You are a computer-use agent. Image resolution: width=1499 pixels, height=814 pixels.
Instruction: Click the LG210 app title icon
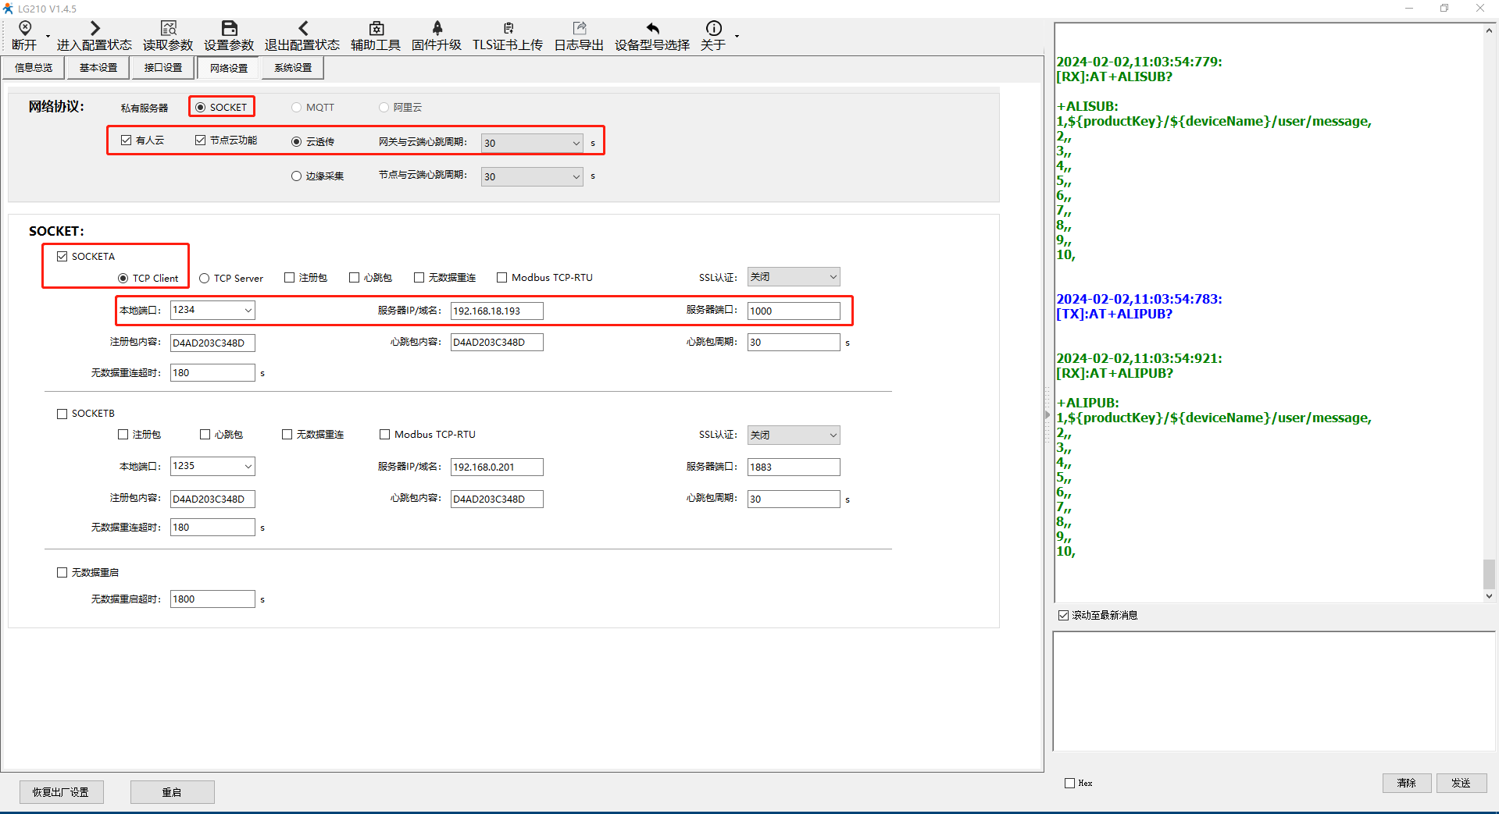pyautogui.click(x=8, y=9)
